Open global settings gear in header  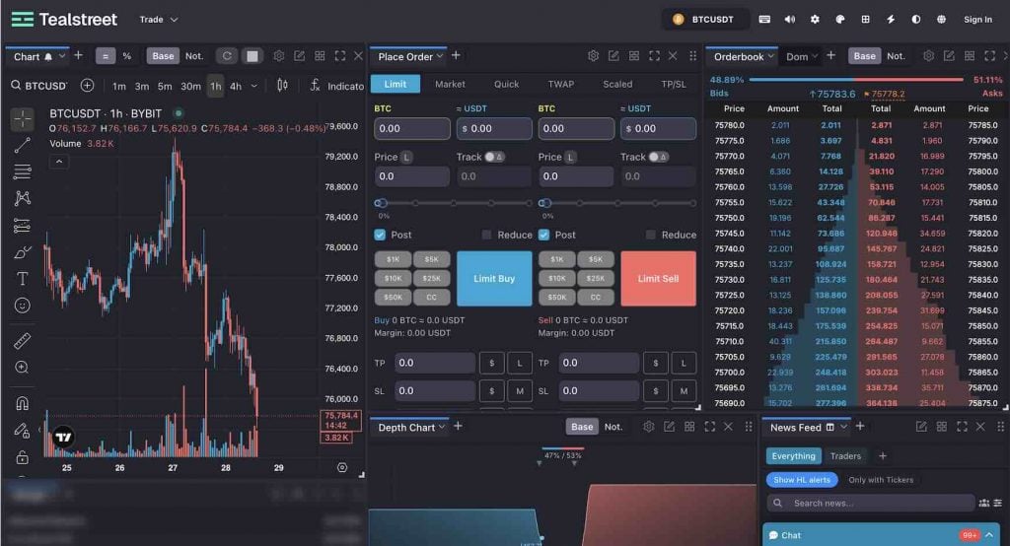815,20
